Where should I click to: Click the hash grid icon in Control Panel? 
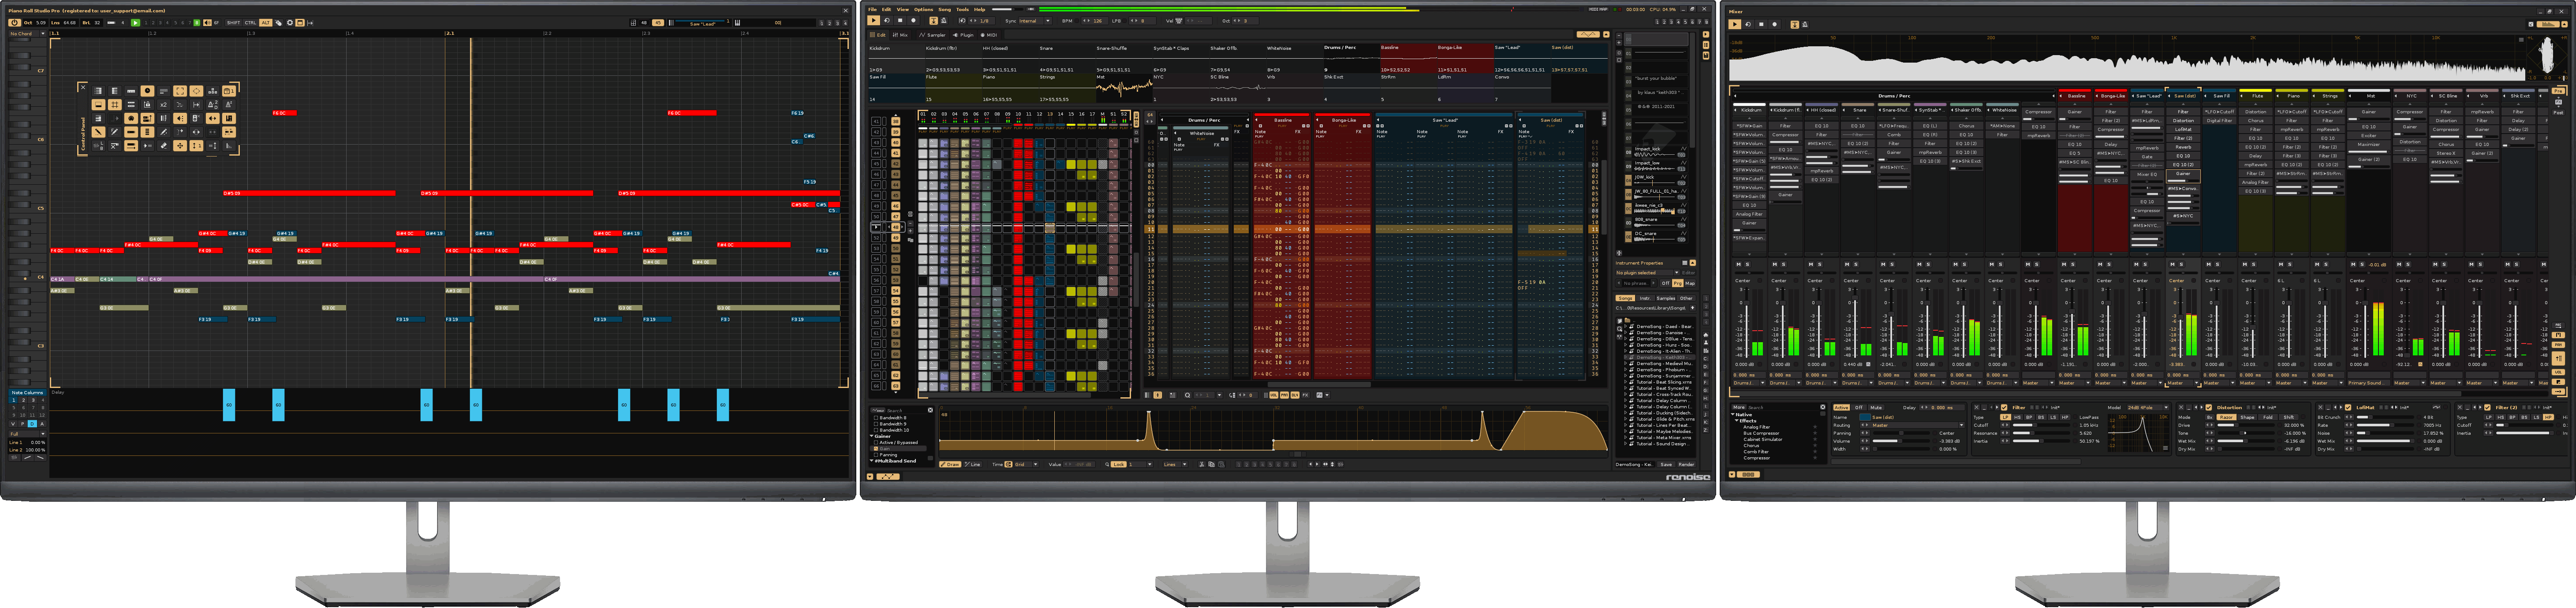115,104
